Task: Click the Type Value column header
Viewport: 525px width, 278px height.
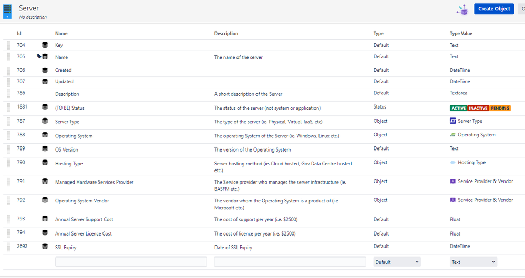Action: (461, 34)
